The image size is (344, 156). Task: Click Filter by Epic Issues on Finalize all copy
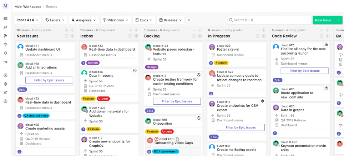click(x=304, y=71)
